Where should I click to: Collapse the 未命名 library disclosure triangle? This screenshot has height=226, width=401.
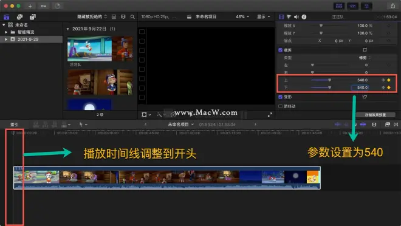pos(4,25)
